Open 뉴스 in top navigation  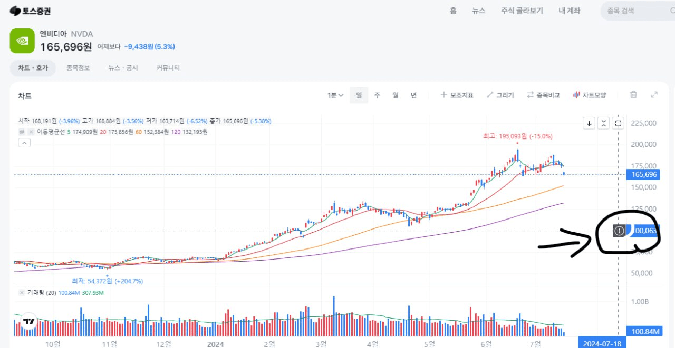479,11
